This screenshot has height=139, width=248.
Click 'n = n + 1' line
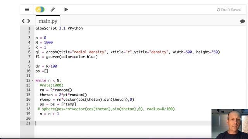[49, 114]
